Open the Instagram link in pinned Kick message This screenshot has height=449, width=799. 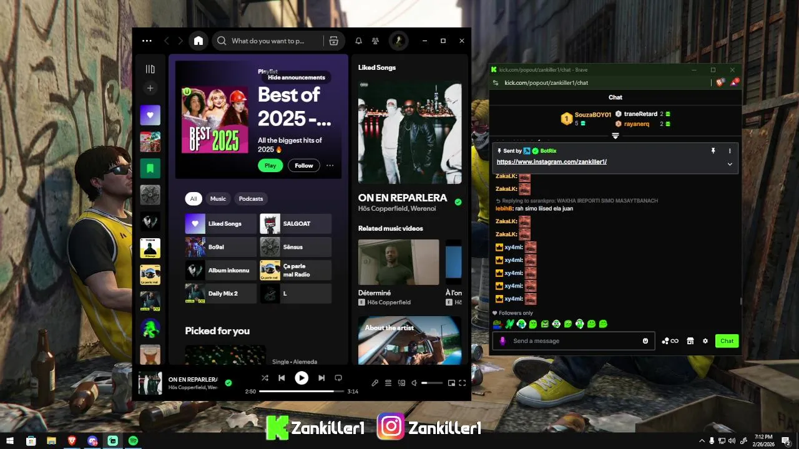[552, 162]
